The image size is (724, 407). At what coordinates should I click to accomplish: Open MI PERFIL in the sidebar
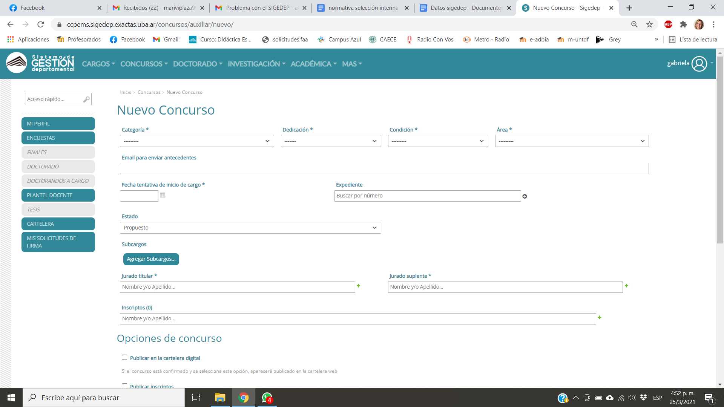pyautogui.click(x=58, y=124)
